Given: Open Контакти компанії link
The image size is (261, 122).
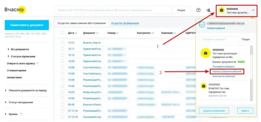Looking at the screenshot, I should 224,76.
